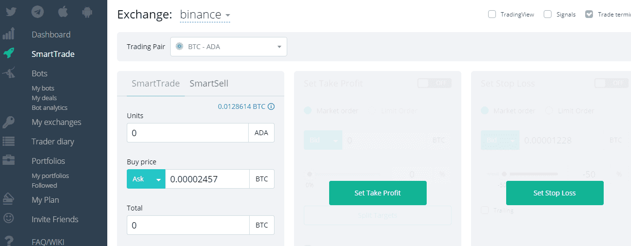Open the Dashboard menu item
This screenshot has height=246, width=631.
pyautogui.click(x=51, y=35)
